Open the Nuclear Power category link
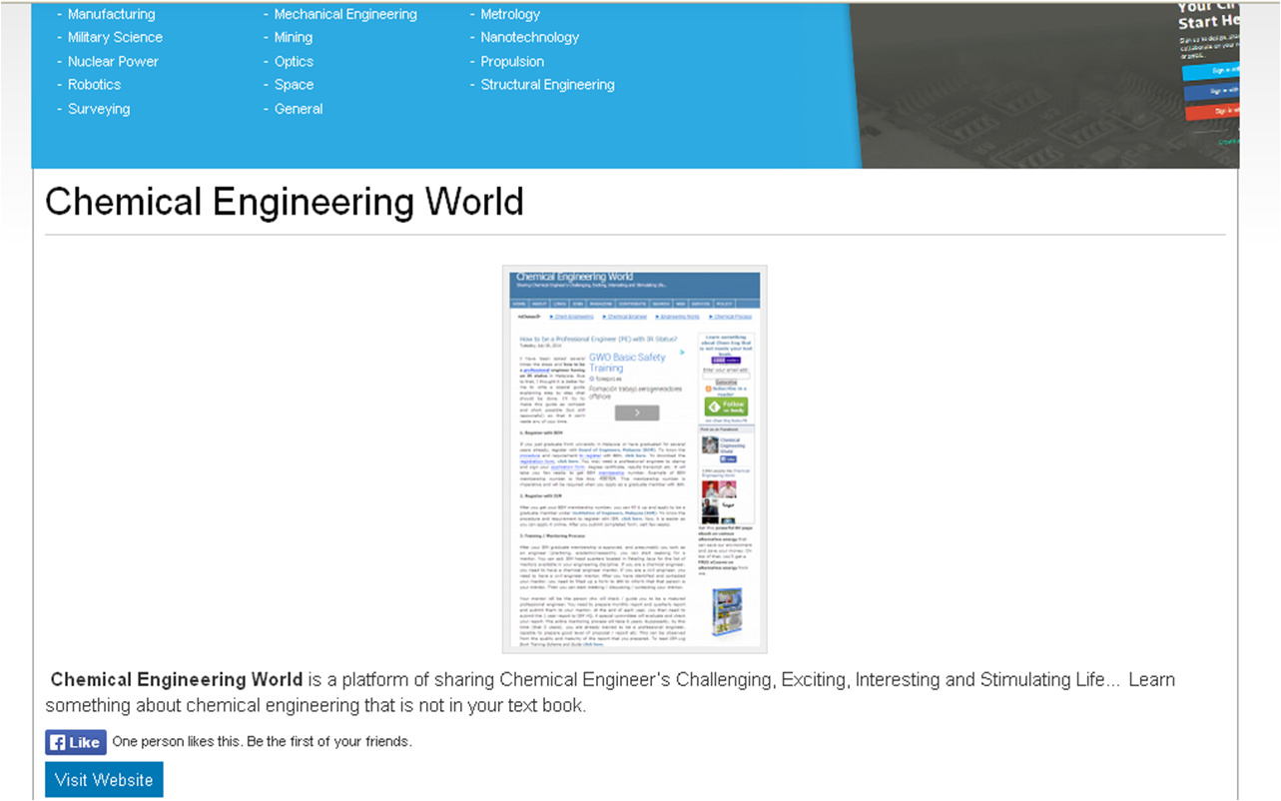 coord(113,61)
